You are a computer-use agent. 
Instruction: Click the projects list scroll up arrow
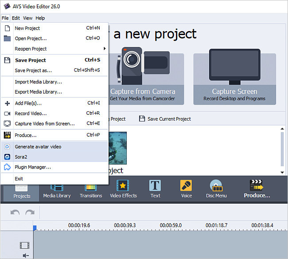[282, 129]
